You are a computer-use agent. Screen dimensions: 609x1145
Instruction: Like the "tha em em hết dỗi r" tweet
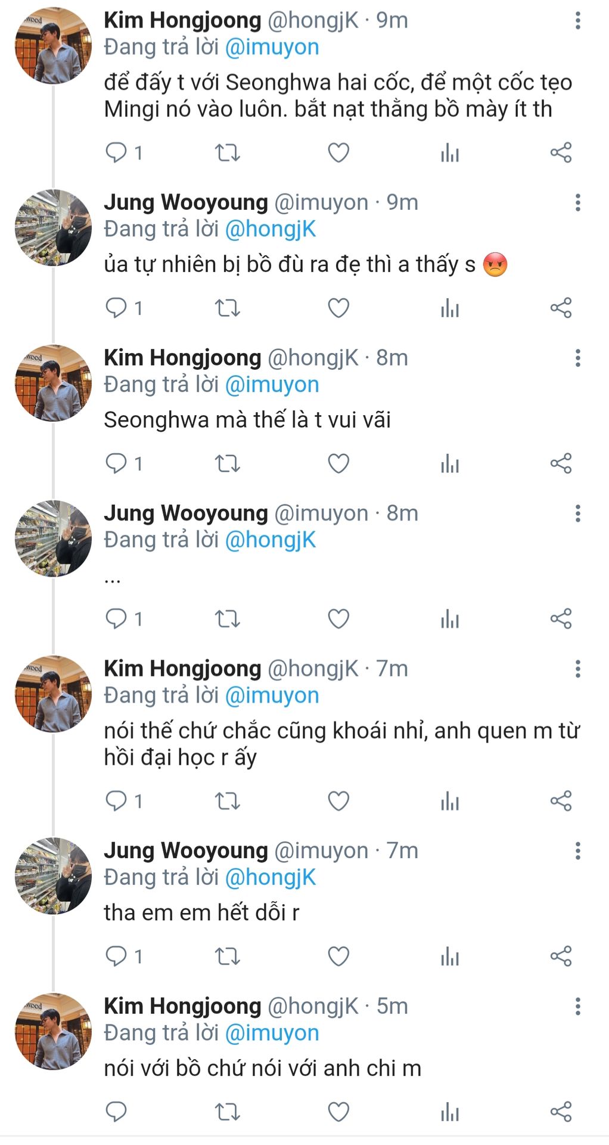click(x=338, y=956)
